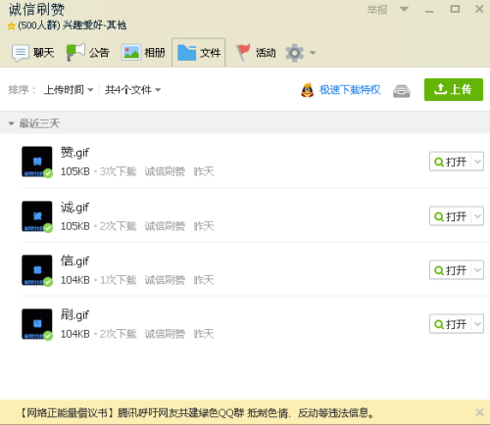Screen dimensions: 490x425
Task: Expand the dropdown arrow beside 刷.gif 打开
Action: 477,324
